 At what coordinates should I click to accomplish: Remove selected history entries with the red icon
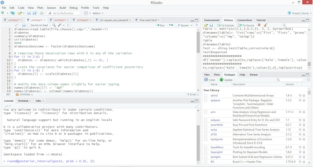pos(259,25)
